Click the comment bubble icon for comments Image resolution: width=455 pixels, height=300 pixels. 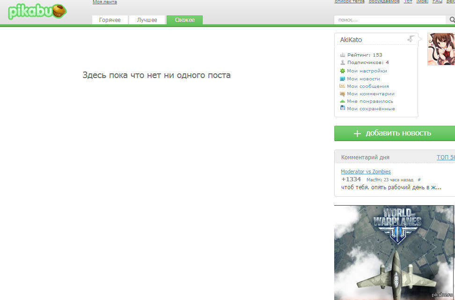343,93
